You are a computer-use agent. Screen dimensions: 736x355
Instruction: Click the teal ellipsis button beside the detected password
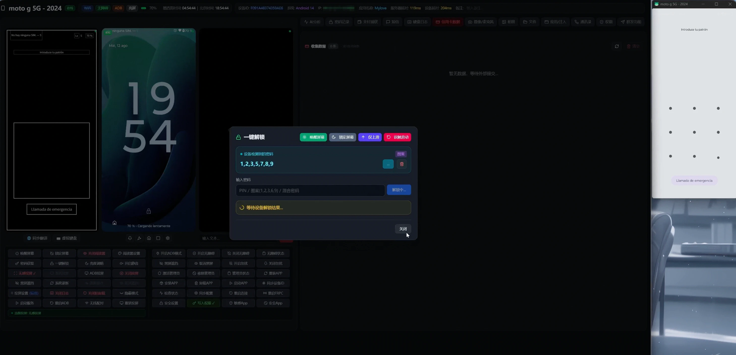(x=388, y=164)
